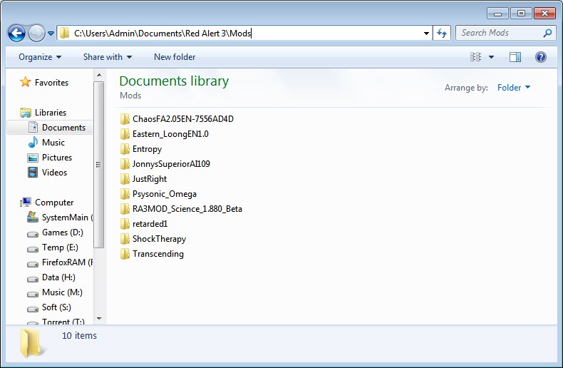Open the Arrange by Folder dropdown
This screenshot has height=368, width=563.
(513, 88)
